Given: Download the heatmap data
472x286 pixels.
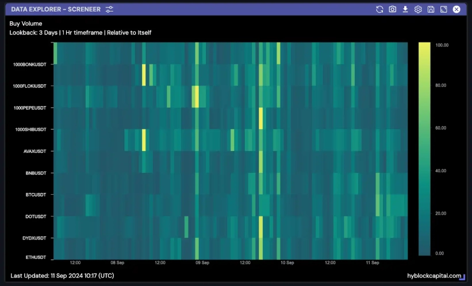Looking at the screenshot, I should pyautogui.click(x=405, y=9).
